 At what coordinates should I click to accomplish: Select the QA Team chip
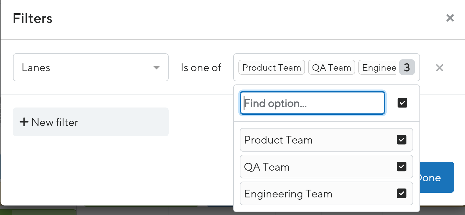(331, 67)
